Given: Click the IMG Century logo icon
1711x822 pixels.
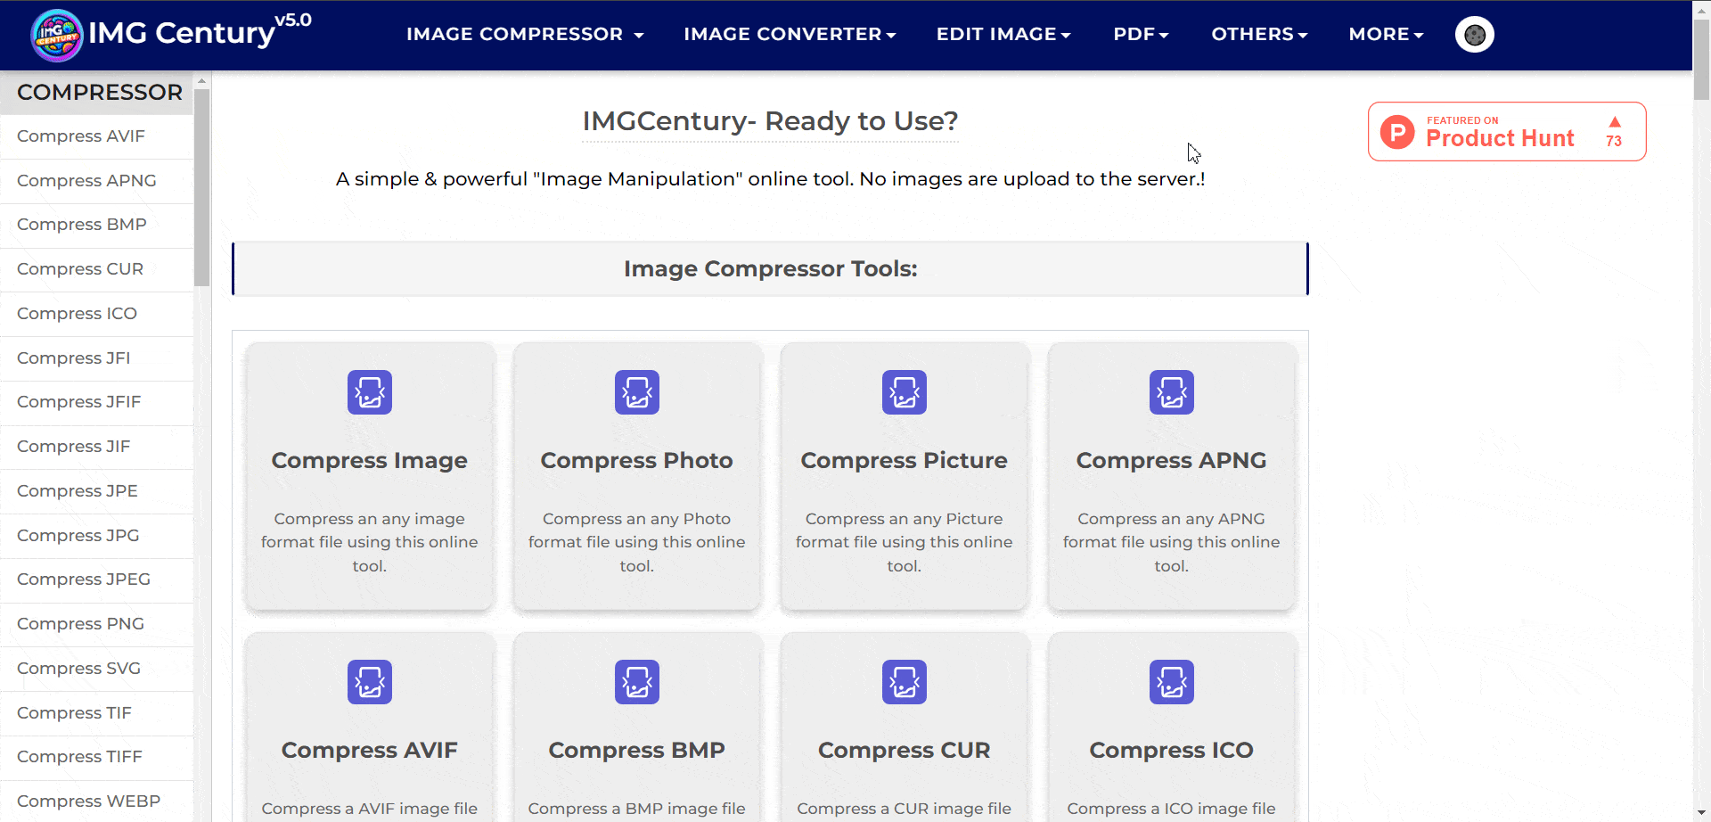Looking at the screenshot, I should [57, 36].
